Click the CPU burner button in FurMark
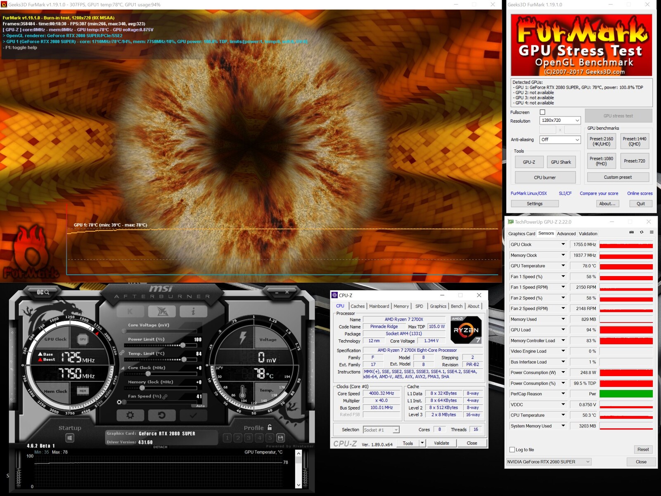The image size is (661, 496). (545, 177)
